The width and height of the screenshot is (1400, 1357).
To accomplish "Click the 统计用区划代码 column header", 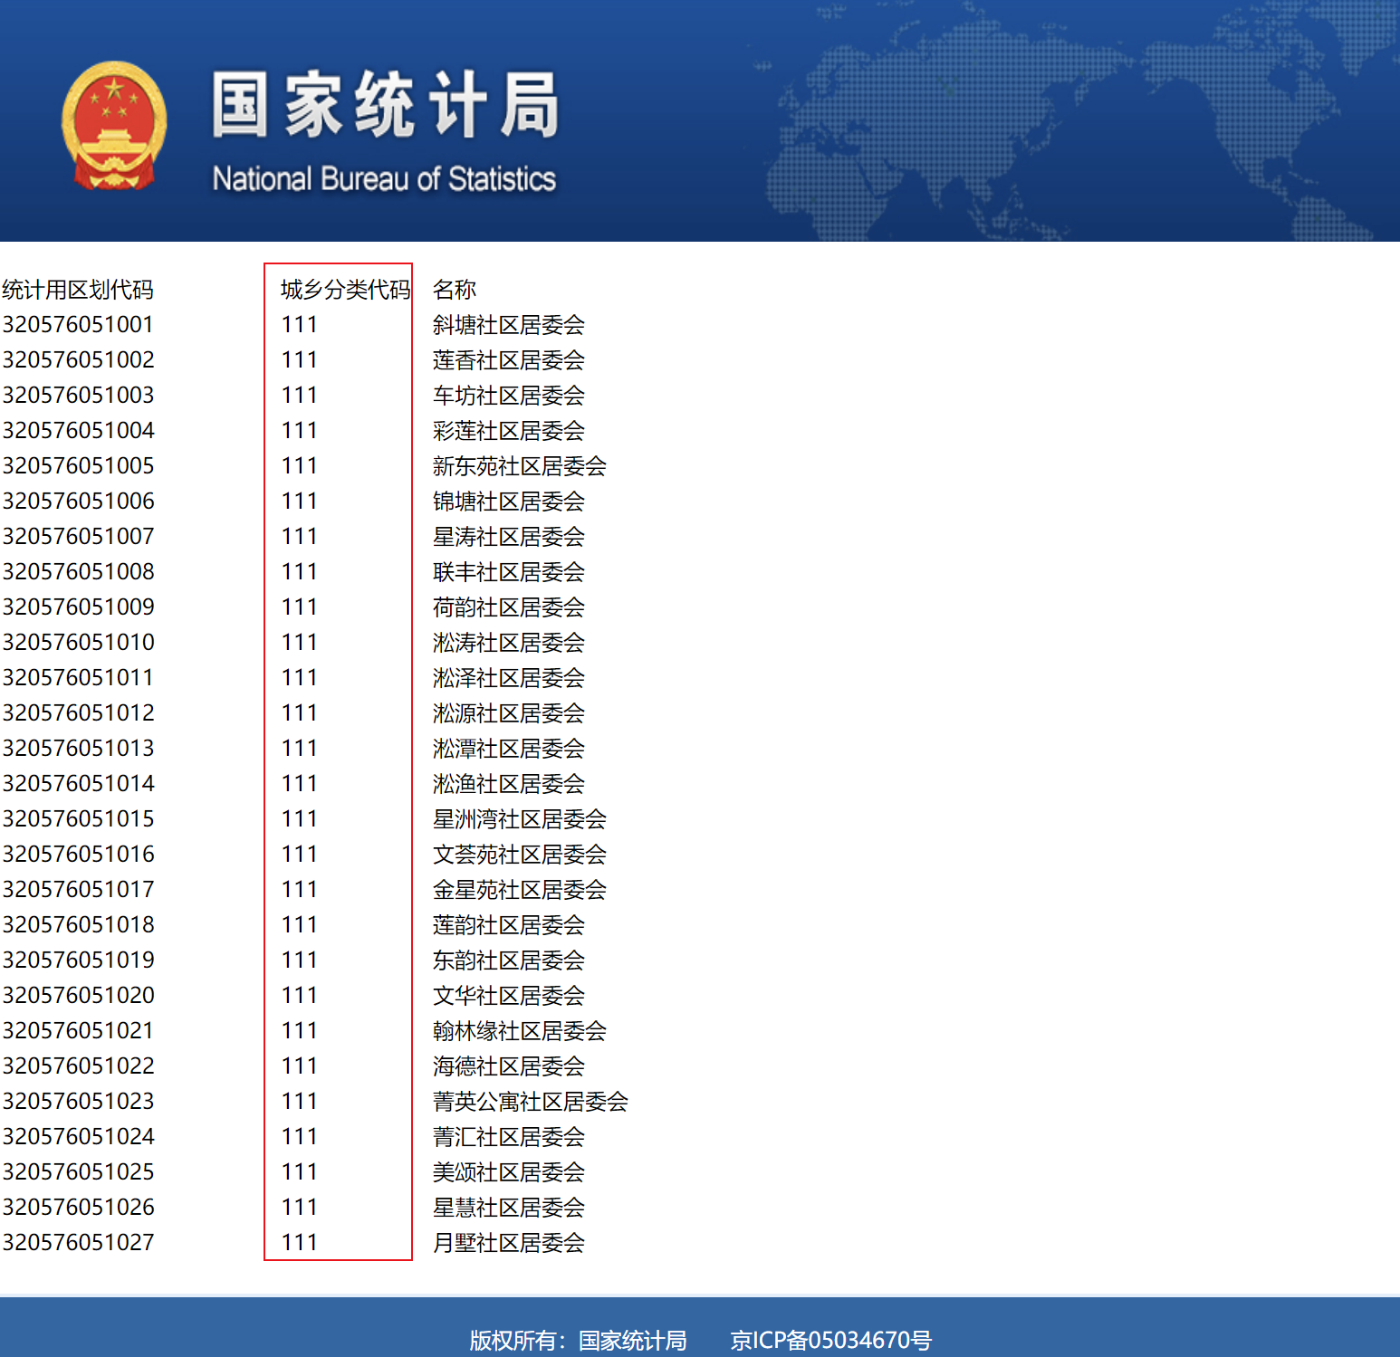I will pyautogui.click(x=78, y=290).
